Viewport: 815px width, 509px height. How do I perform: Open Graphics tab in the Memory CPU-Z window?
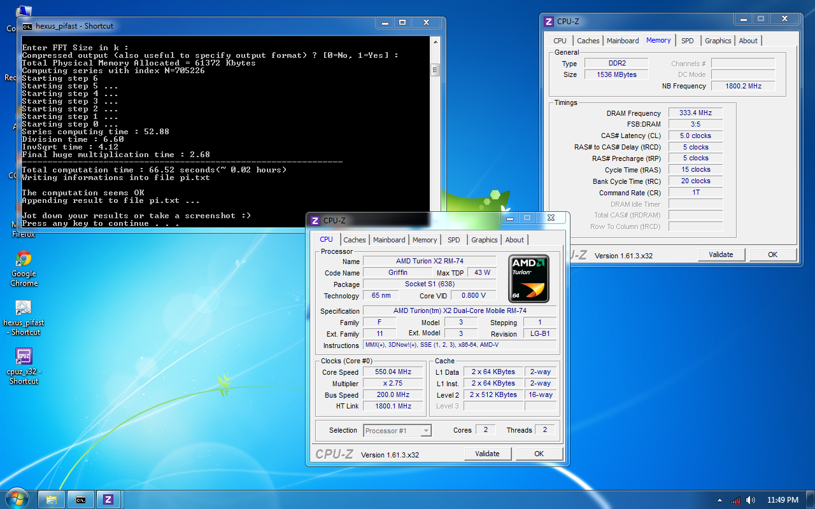(x=718, y=41)
